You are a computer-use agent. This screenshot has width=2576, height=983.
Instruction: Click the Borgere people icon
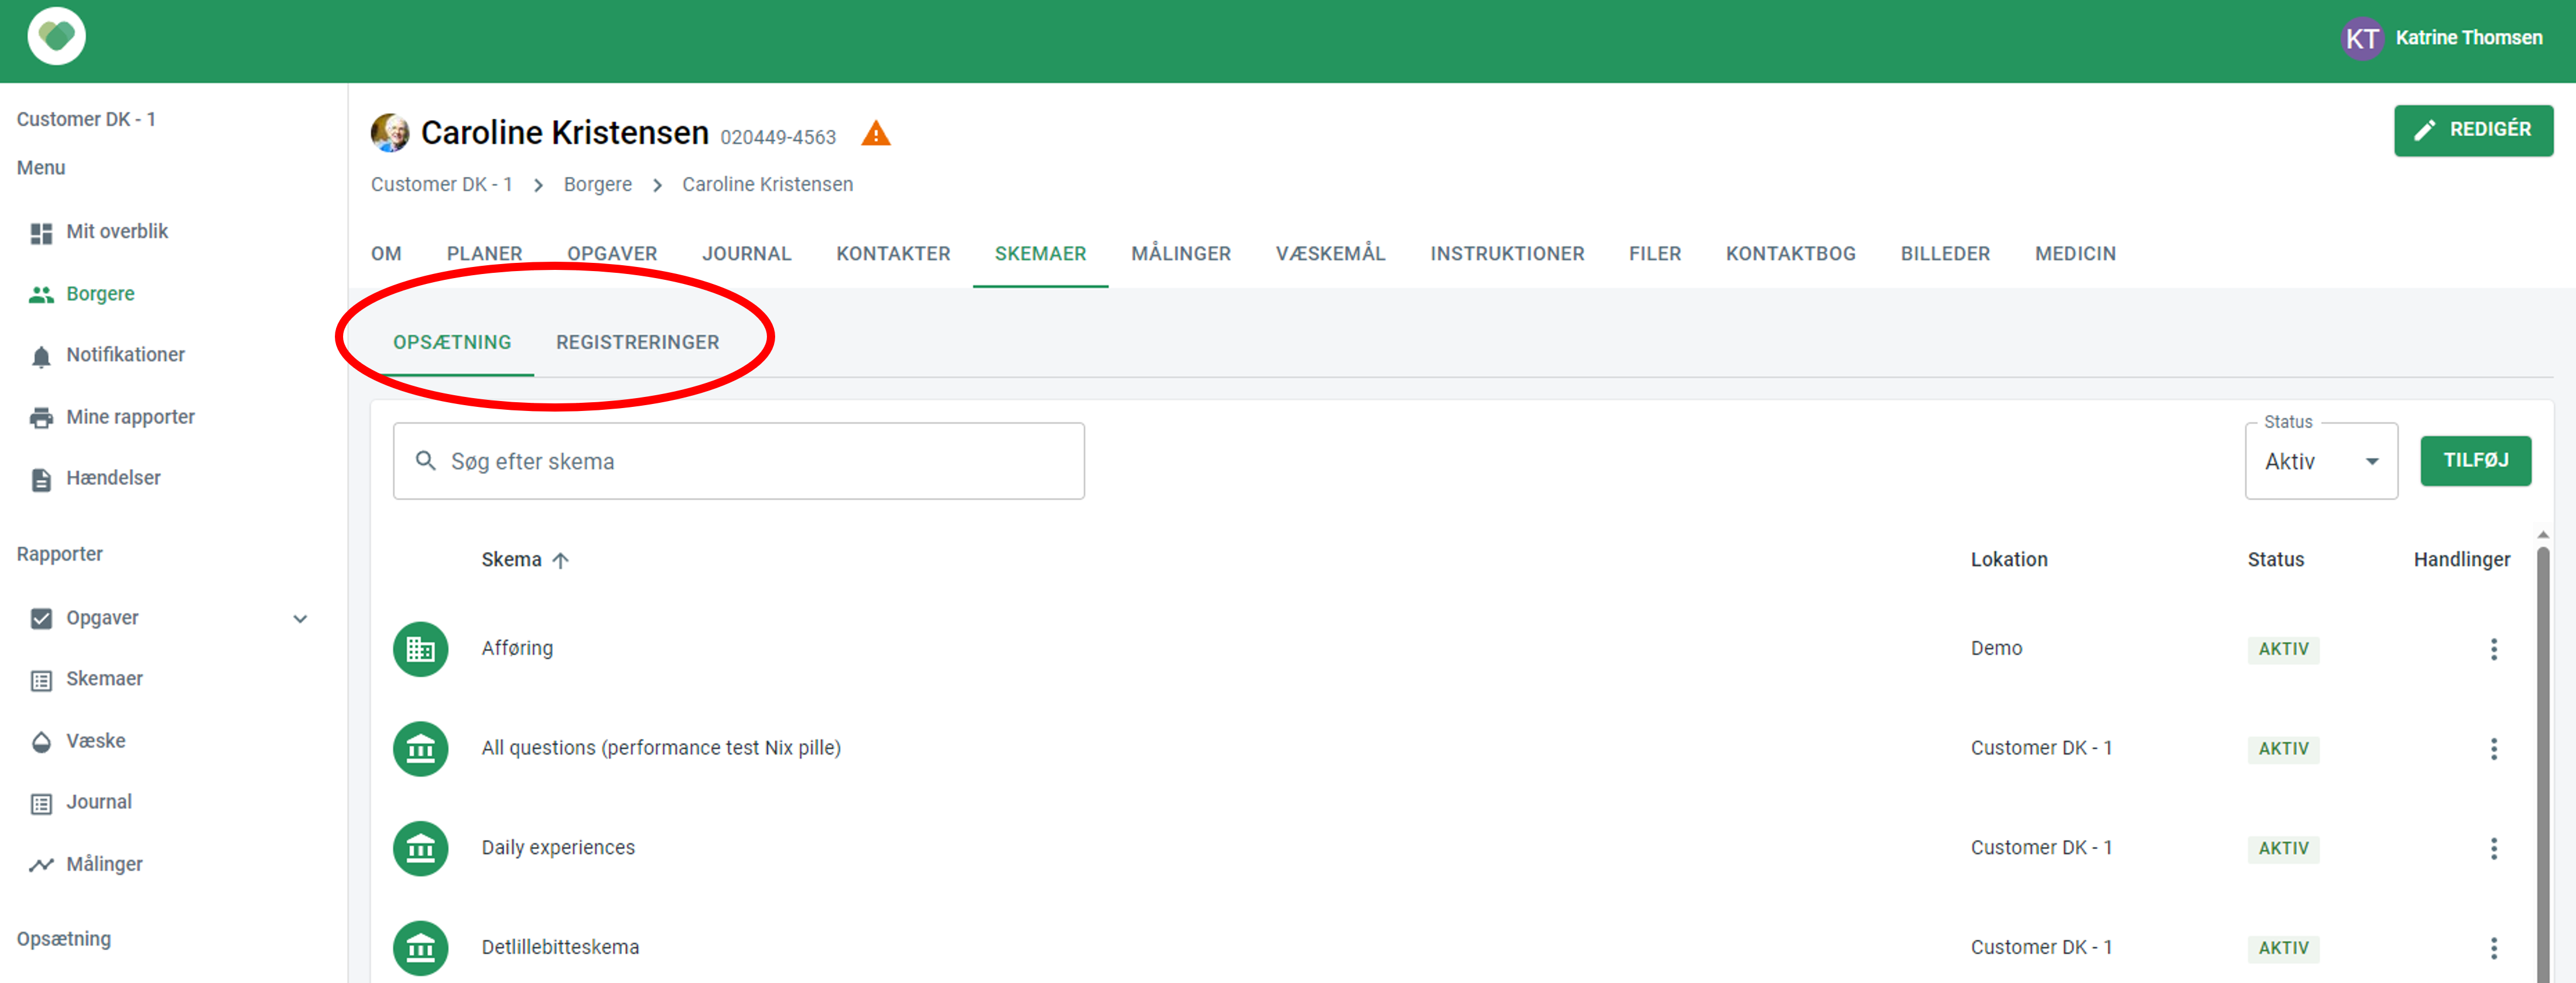(41, 294)
